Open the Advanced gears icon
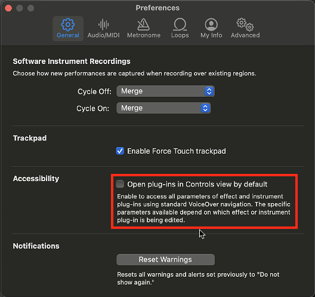315x297 pixels. [245, 25]
